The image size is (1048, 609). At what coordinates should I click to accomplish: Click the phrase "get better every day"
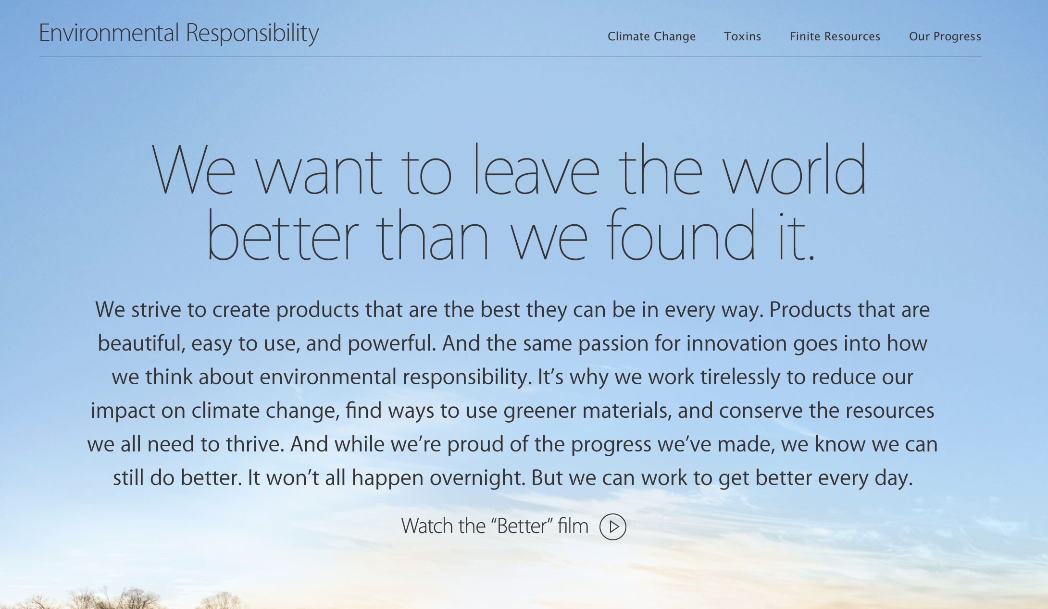click(x=815, y=478)
